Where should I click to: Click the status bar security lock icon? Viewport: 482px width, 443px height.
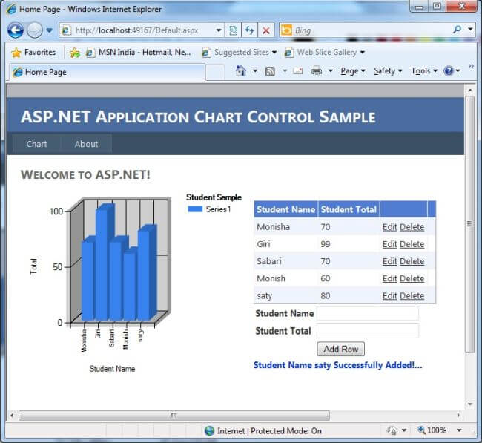(392, 430)
